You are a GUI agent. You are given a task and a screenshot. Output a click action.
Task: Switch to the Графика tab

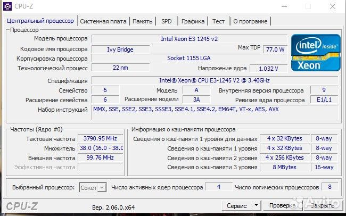pos(193,21)
